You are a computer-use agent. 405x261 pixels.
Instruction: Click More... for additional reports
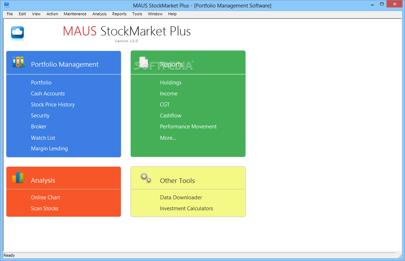point(168,138)
